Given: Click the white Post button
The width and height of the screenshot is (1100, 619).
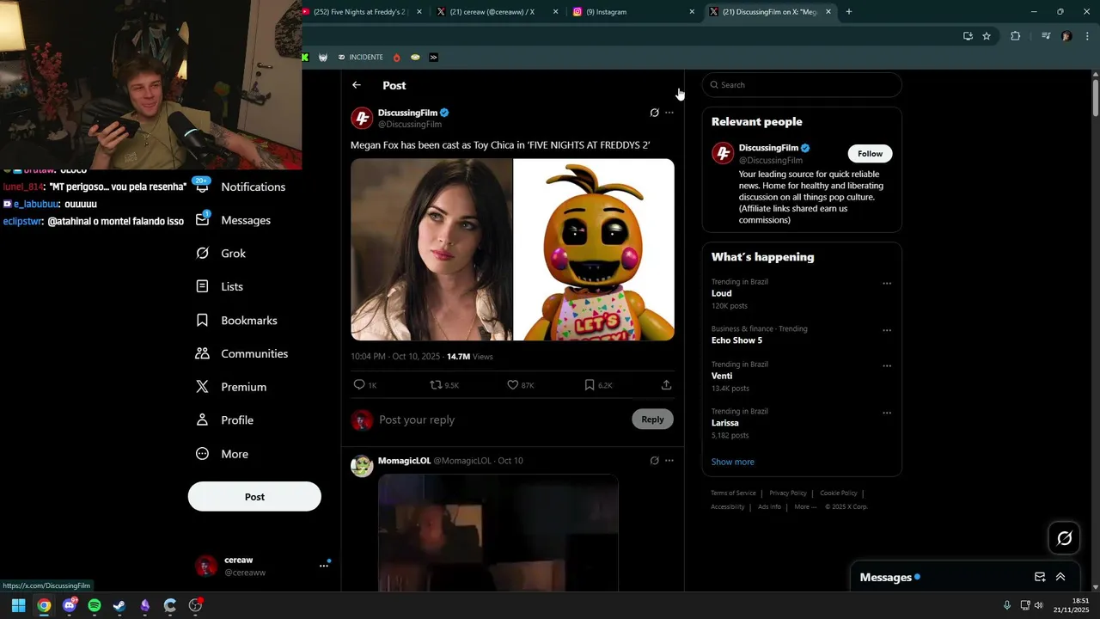Looking at the screenshot, I should (x=254, y=497).
